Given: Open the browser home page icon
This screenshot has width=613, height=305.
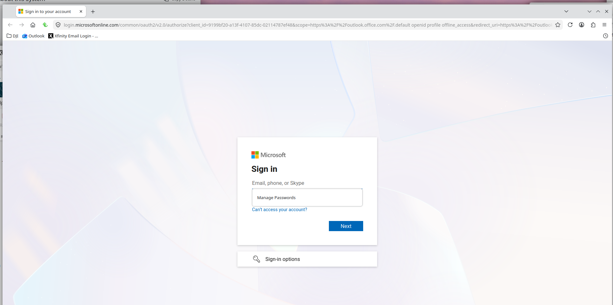Looking at the screenshot, I should pos(33,25).
